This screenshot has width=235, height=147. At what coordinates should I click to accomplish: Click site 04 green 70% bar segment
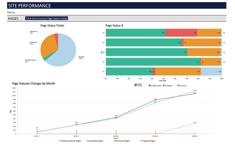pos(146,52)
